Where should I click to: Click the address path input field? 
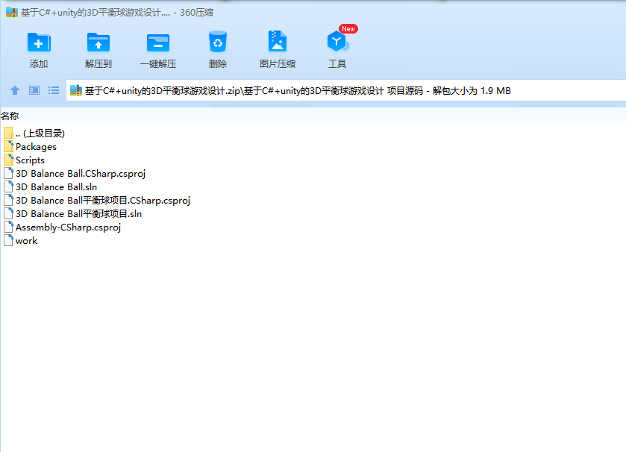pos(345,90)
